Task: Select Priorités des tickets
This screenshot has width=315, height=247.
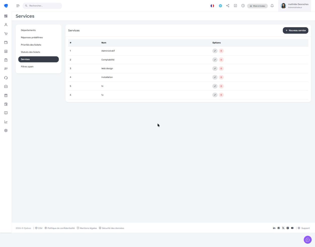Action: coord(38,45)
